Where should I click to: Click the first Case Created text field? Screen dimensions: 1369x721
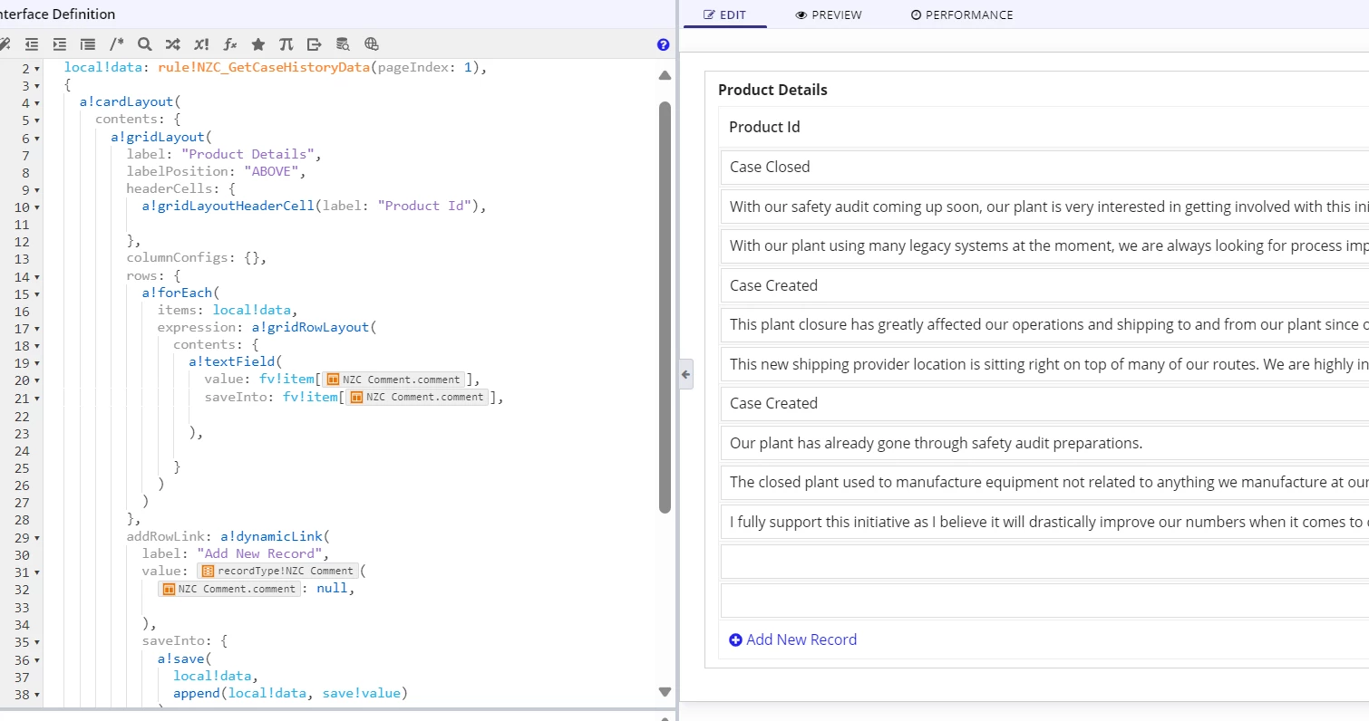[1044, 285]
